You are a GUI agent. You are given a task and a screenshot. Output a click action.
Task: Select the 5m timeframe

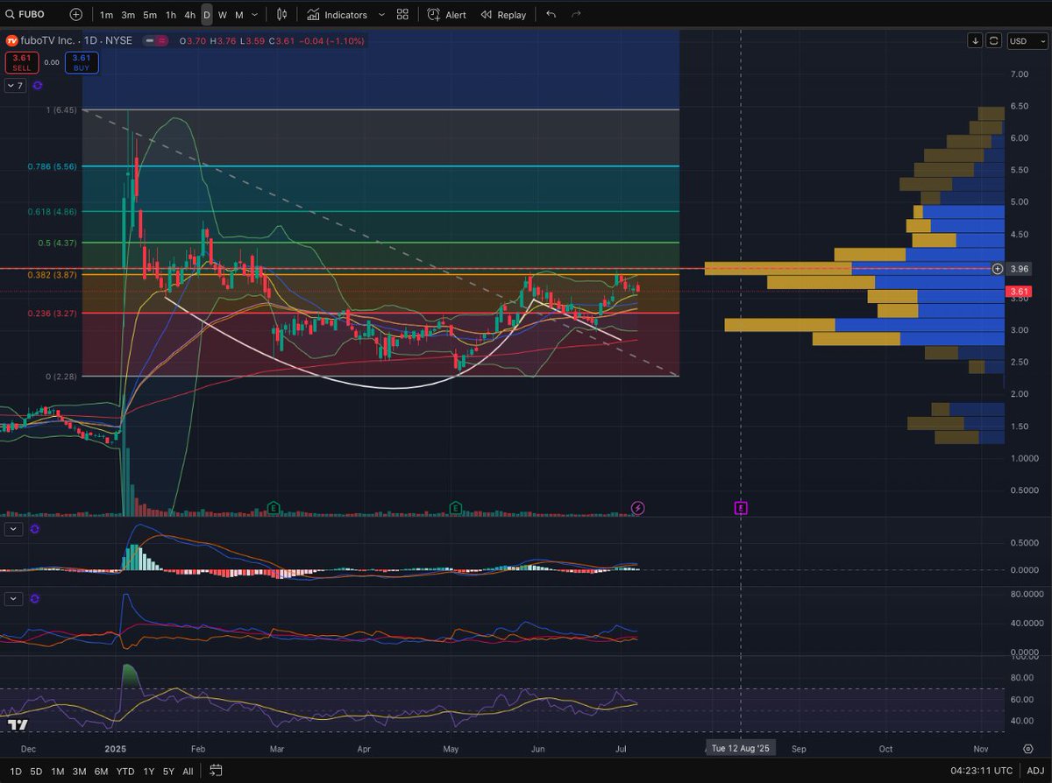[x=150, y=15]
